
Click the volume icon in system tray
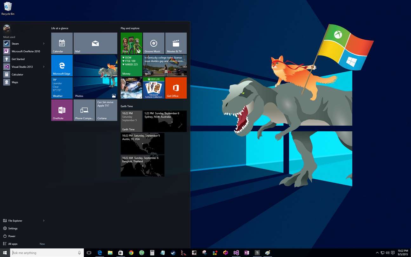pos(387,253)
